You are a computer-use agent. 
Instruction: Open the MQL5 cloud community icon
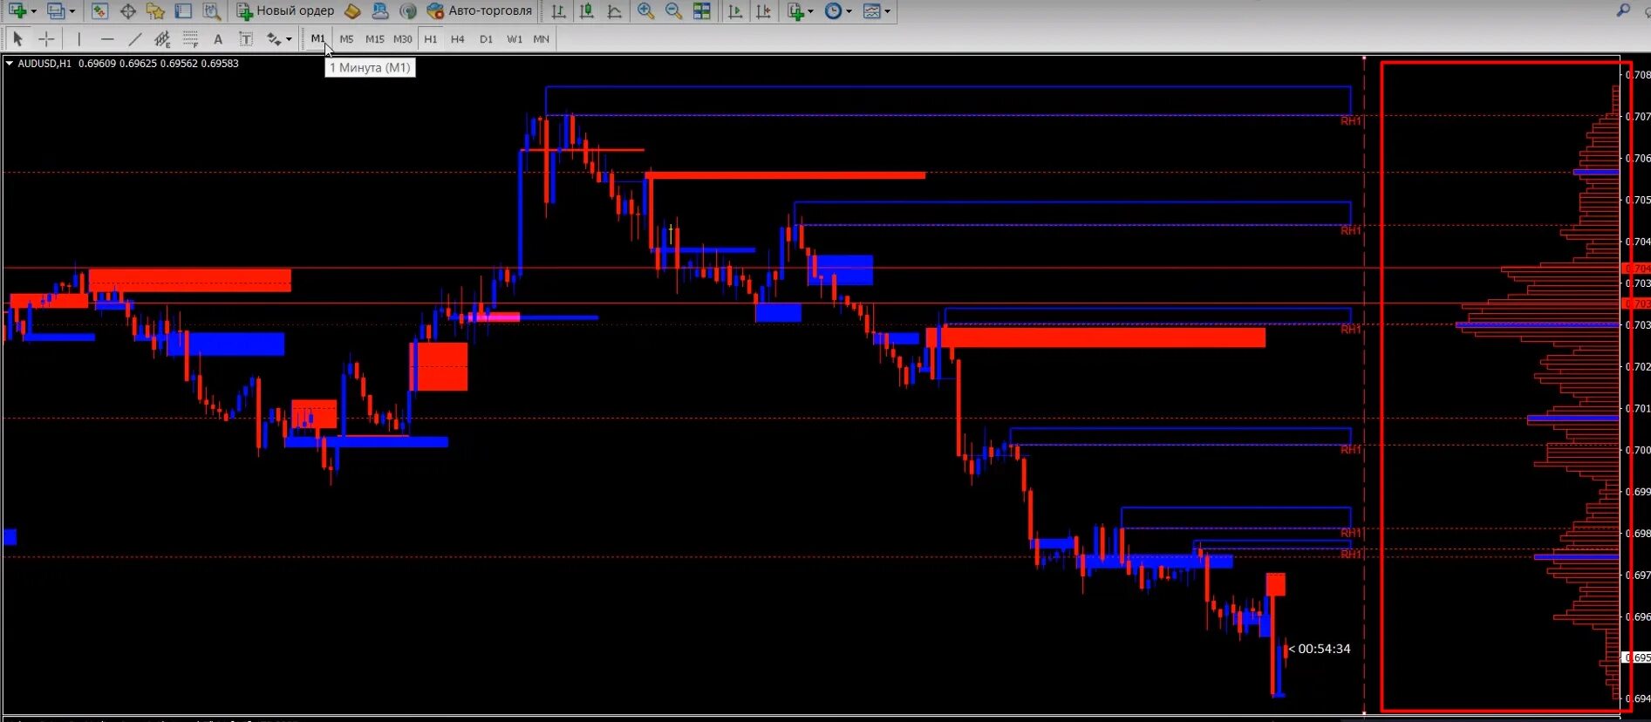tap(379, 11)
